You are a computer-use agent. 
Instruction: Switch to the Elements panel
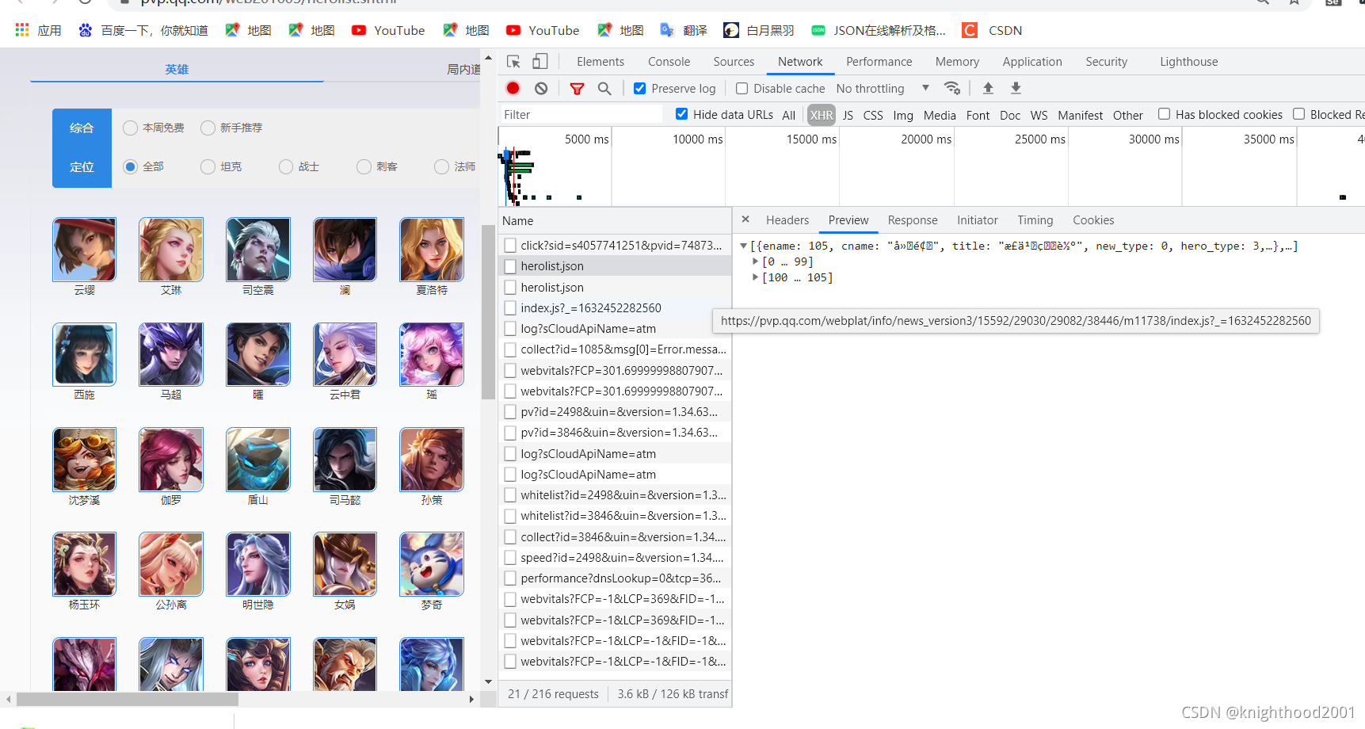tap(601, 62)
